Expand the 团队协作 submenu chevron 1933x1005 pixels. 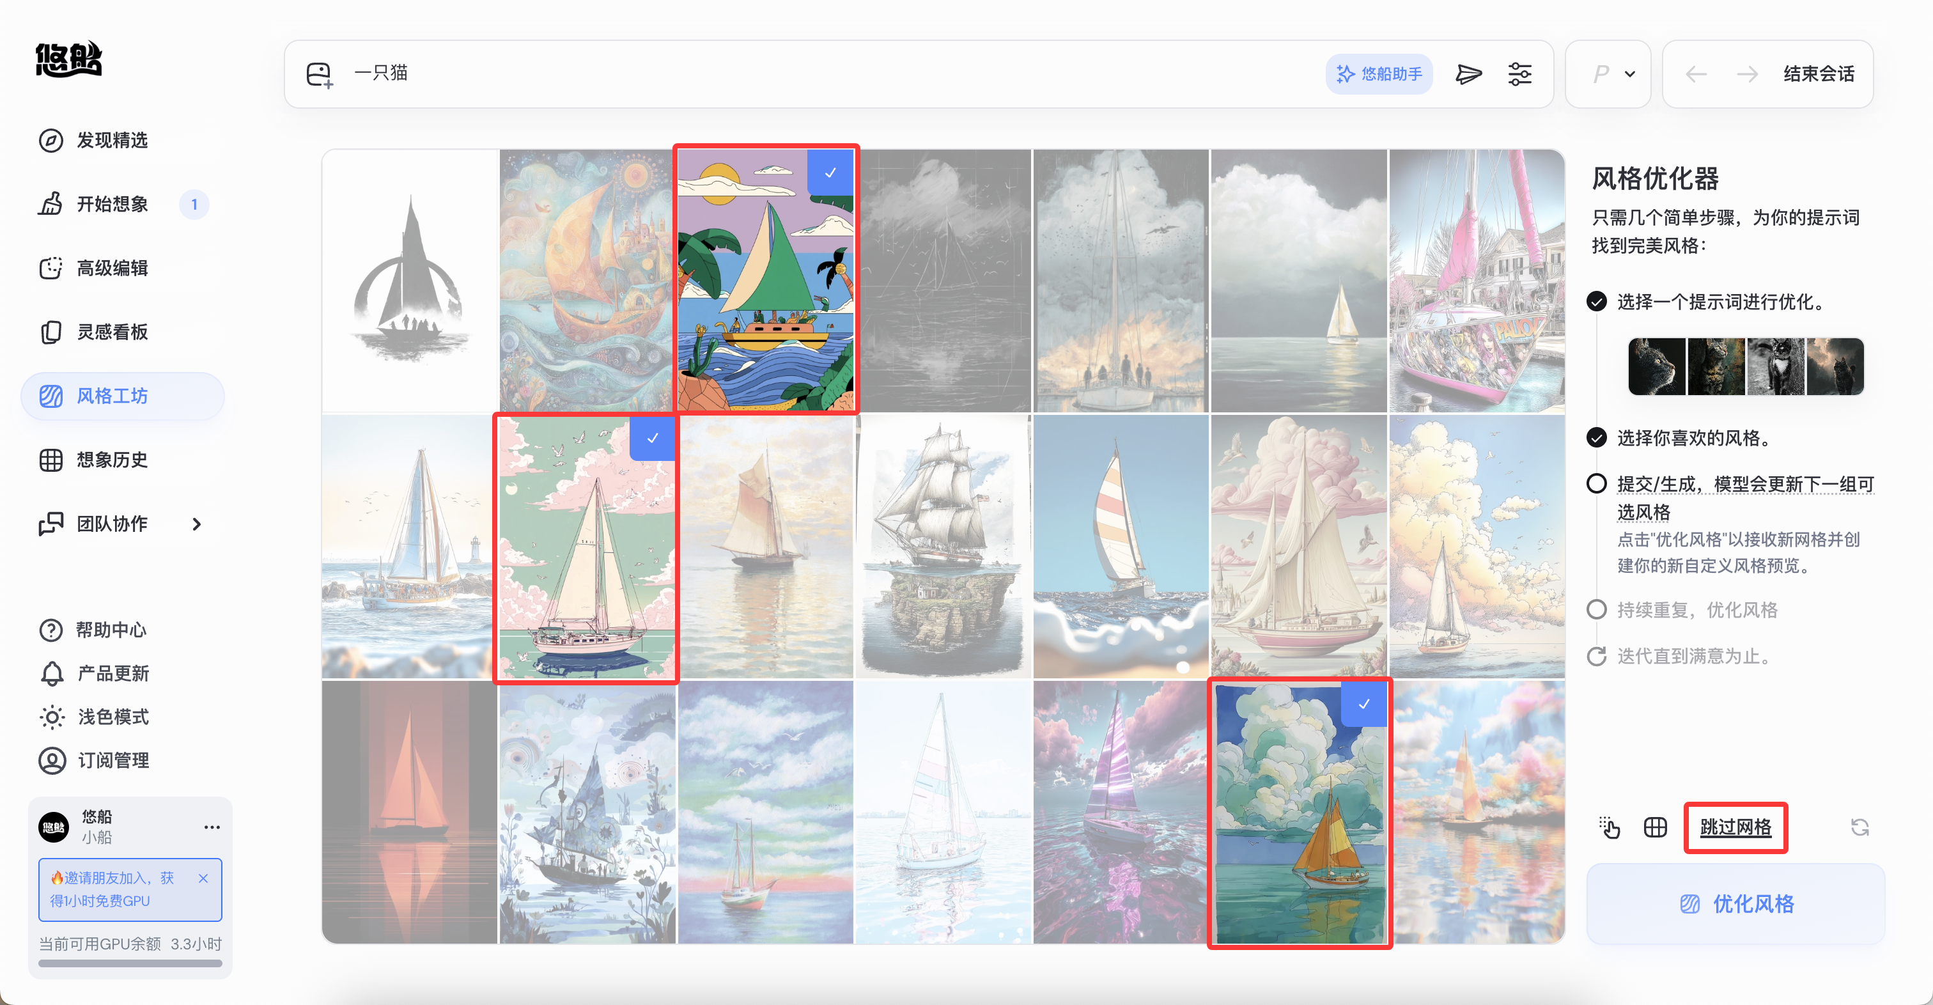coord(197,524)
